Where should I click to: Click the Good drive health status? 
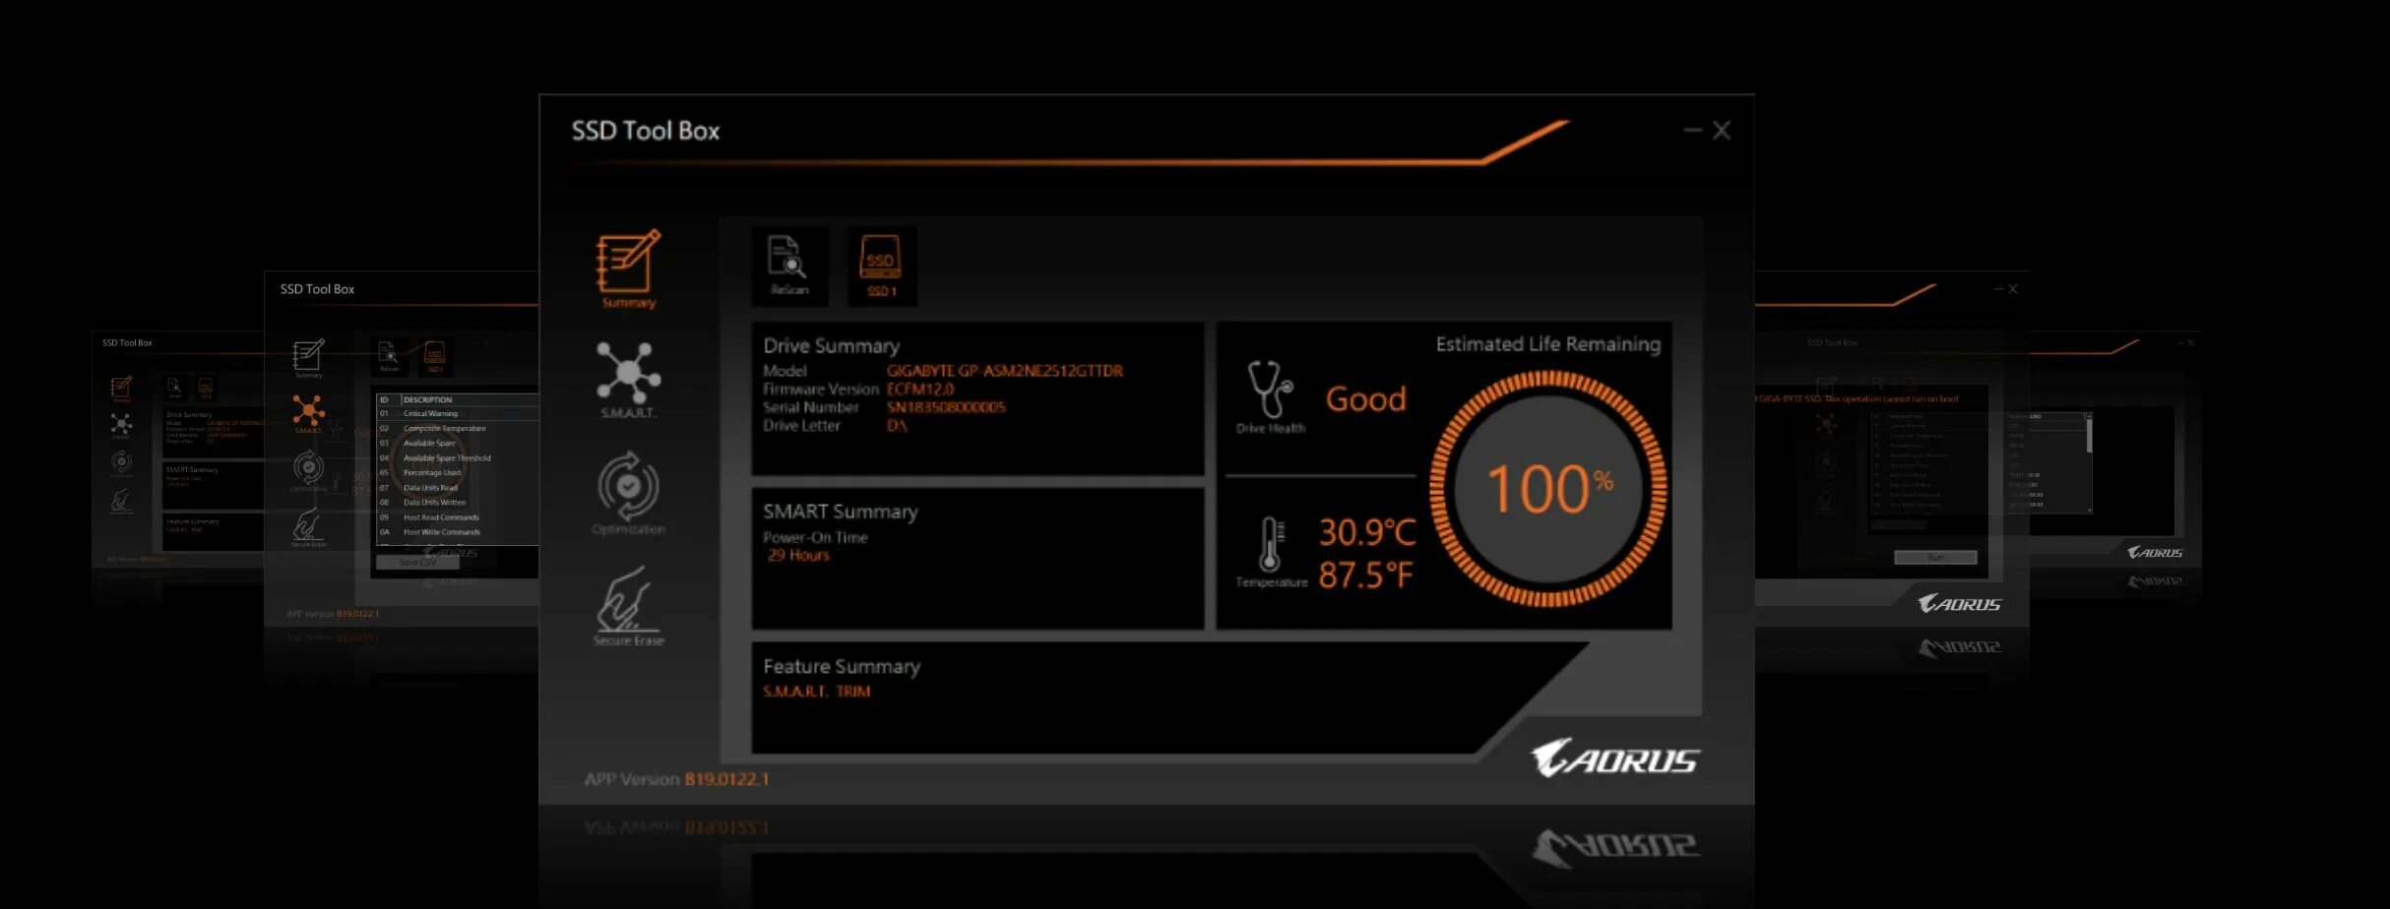pyautogui.click(x=1365, y=398)
